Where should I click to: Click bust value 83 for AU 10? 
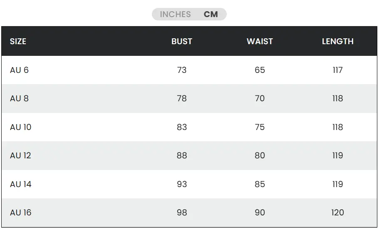click(x=182, y=127)
